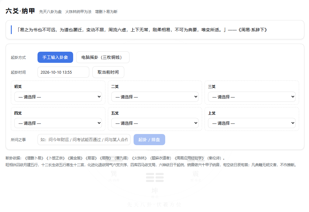
Task: Open the 四爻 dropdown
Action: point(58,123)
